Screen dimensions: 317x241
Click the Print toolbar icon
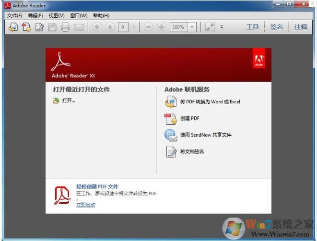click(65, 27)
